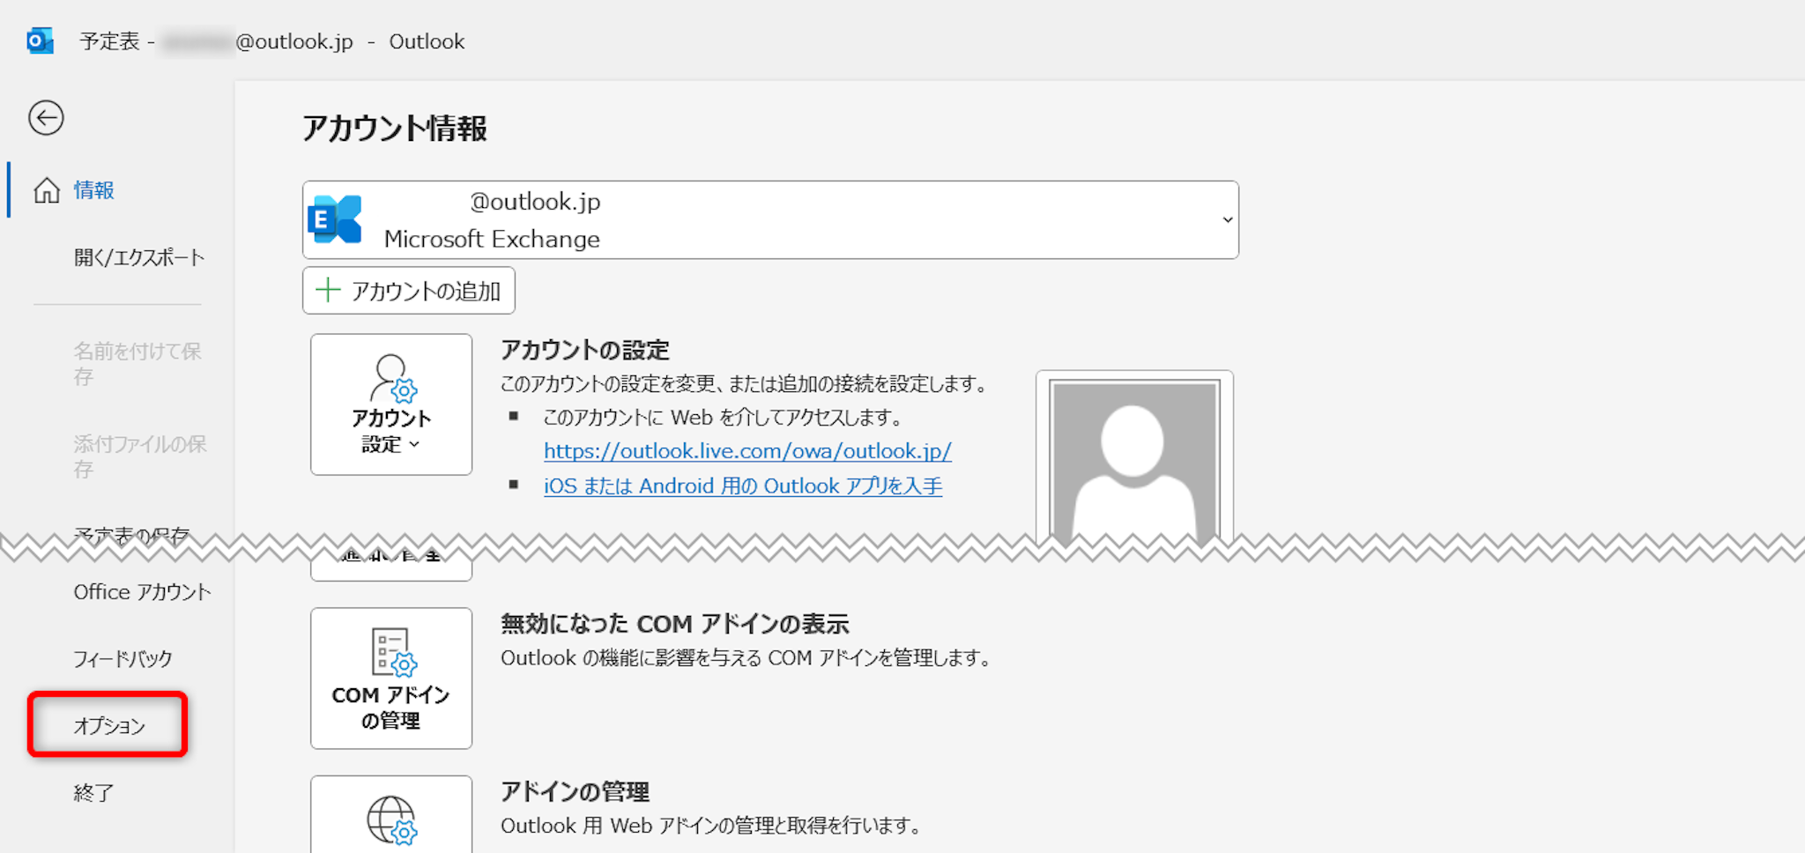
Task: Click the COM アドインの管理 checklist icon
Action: pos(392,652)
